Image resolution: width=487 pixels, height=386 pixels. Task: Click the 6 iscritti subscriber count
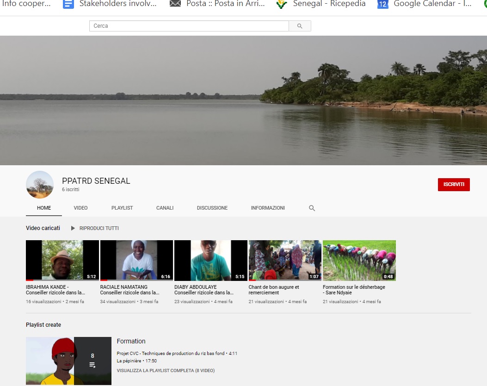coord(70,190)
